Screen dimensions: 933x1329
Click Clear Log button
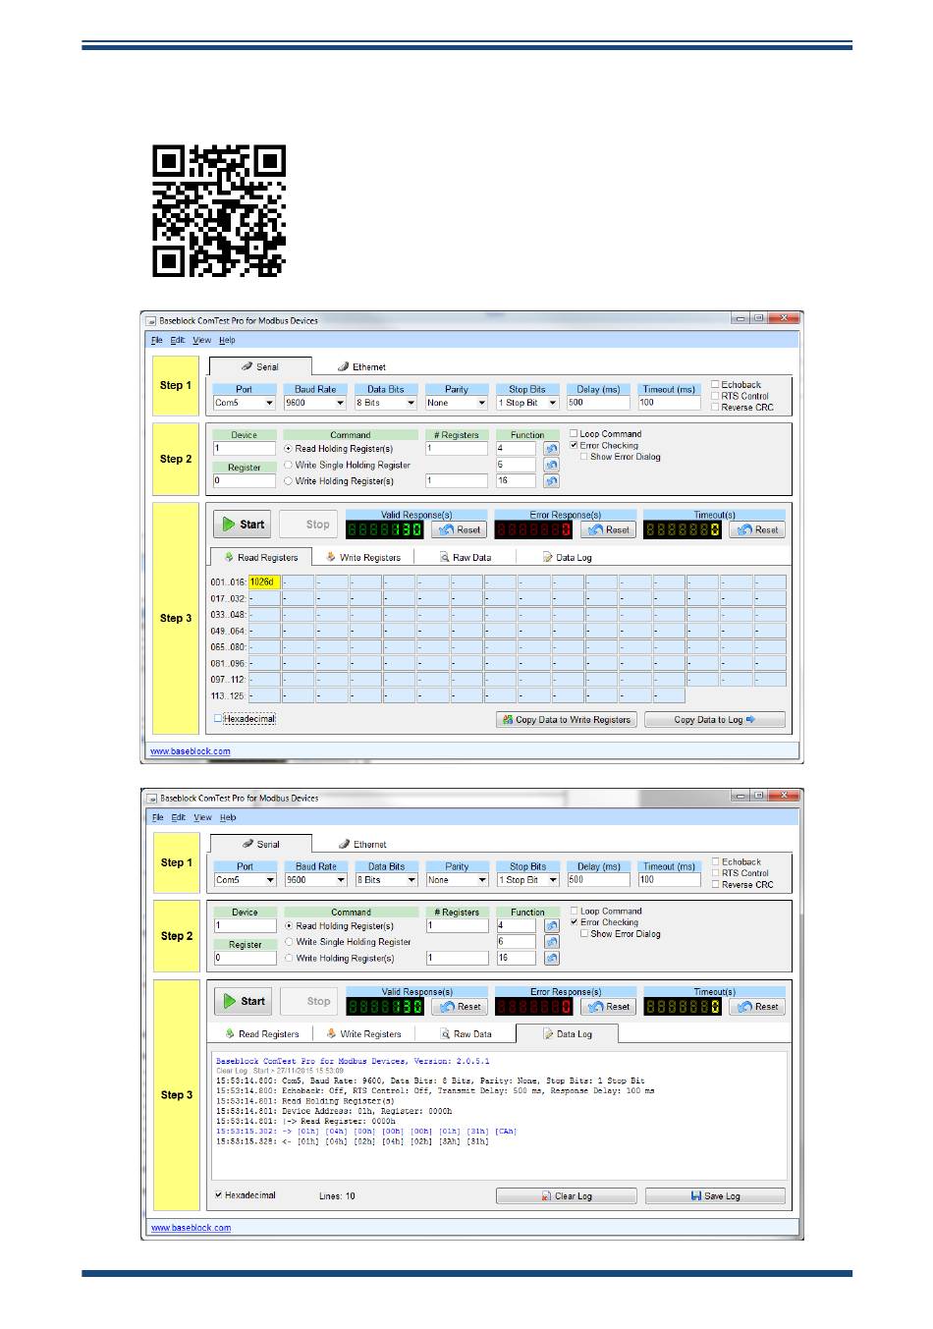pyautogui.click(x=567, y=1196)
